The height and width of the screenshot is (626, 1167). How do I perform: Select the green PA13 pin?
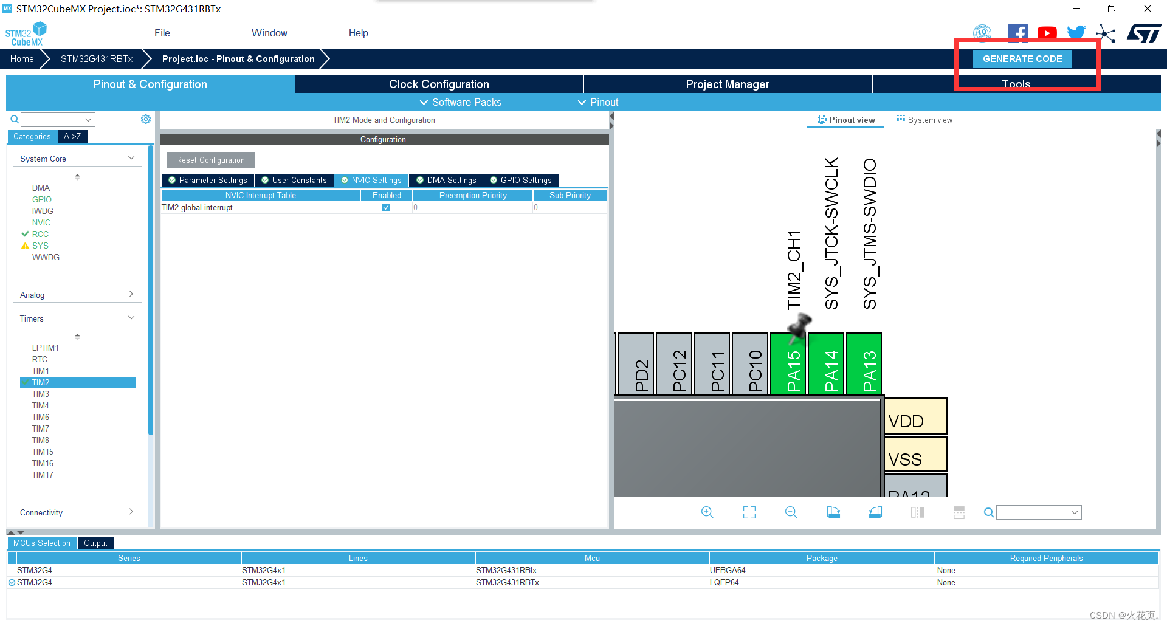click(x=864, y=364)
